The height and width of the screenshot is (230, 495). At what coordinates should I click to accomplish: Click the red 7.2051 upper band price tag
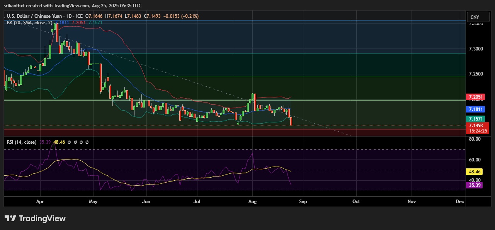(x=478, y=97)
